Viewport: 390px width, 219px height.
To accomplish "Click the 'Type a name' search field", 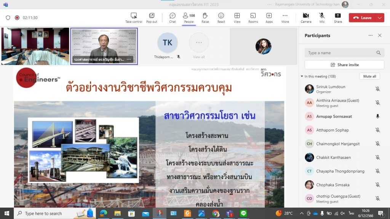I will [341, 53].
